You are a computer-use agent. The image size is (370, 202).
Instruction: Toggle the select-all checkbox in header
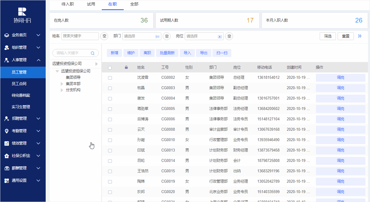click(x=110, y=68)
